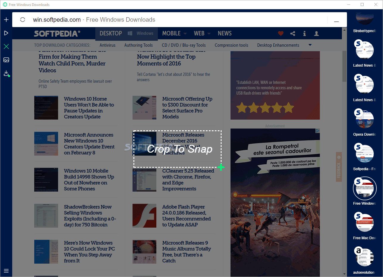Click the page vertical scrollbar thumb
383x277 pixels.
[345, 66]
